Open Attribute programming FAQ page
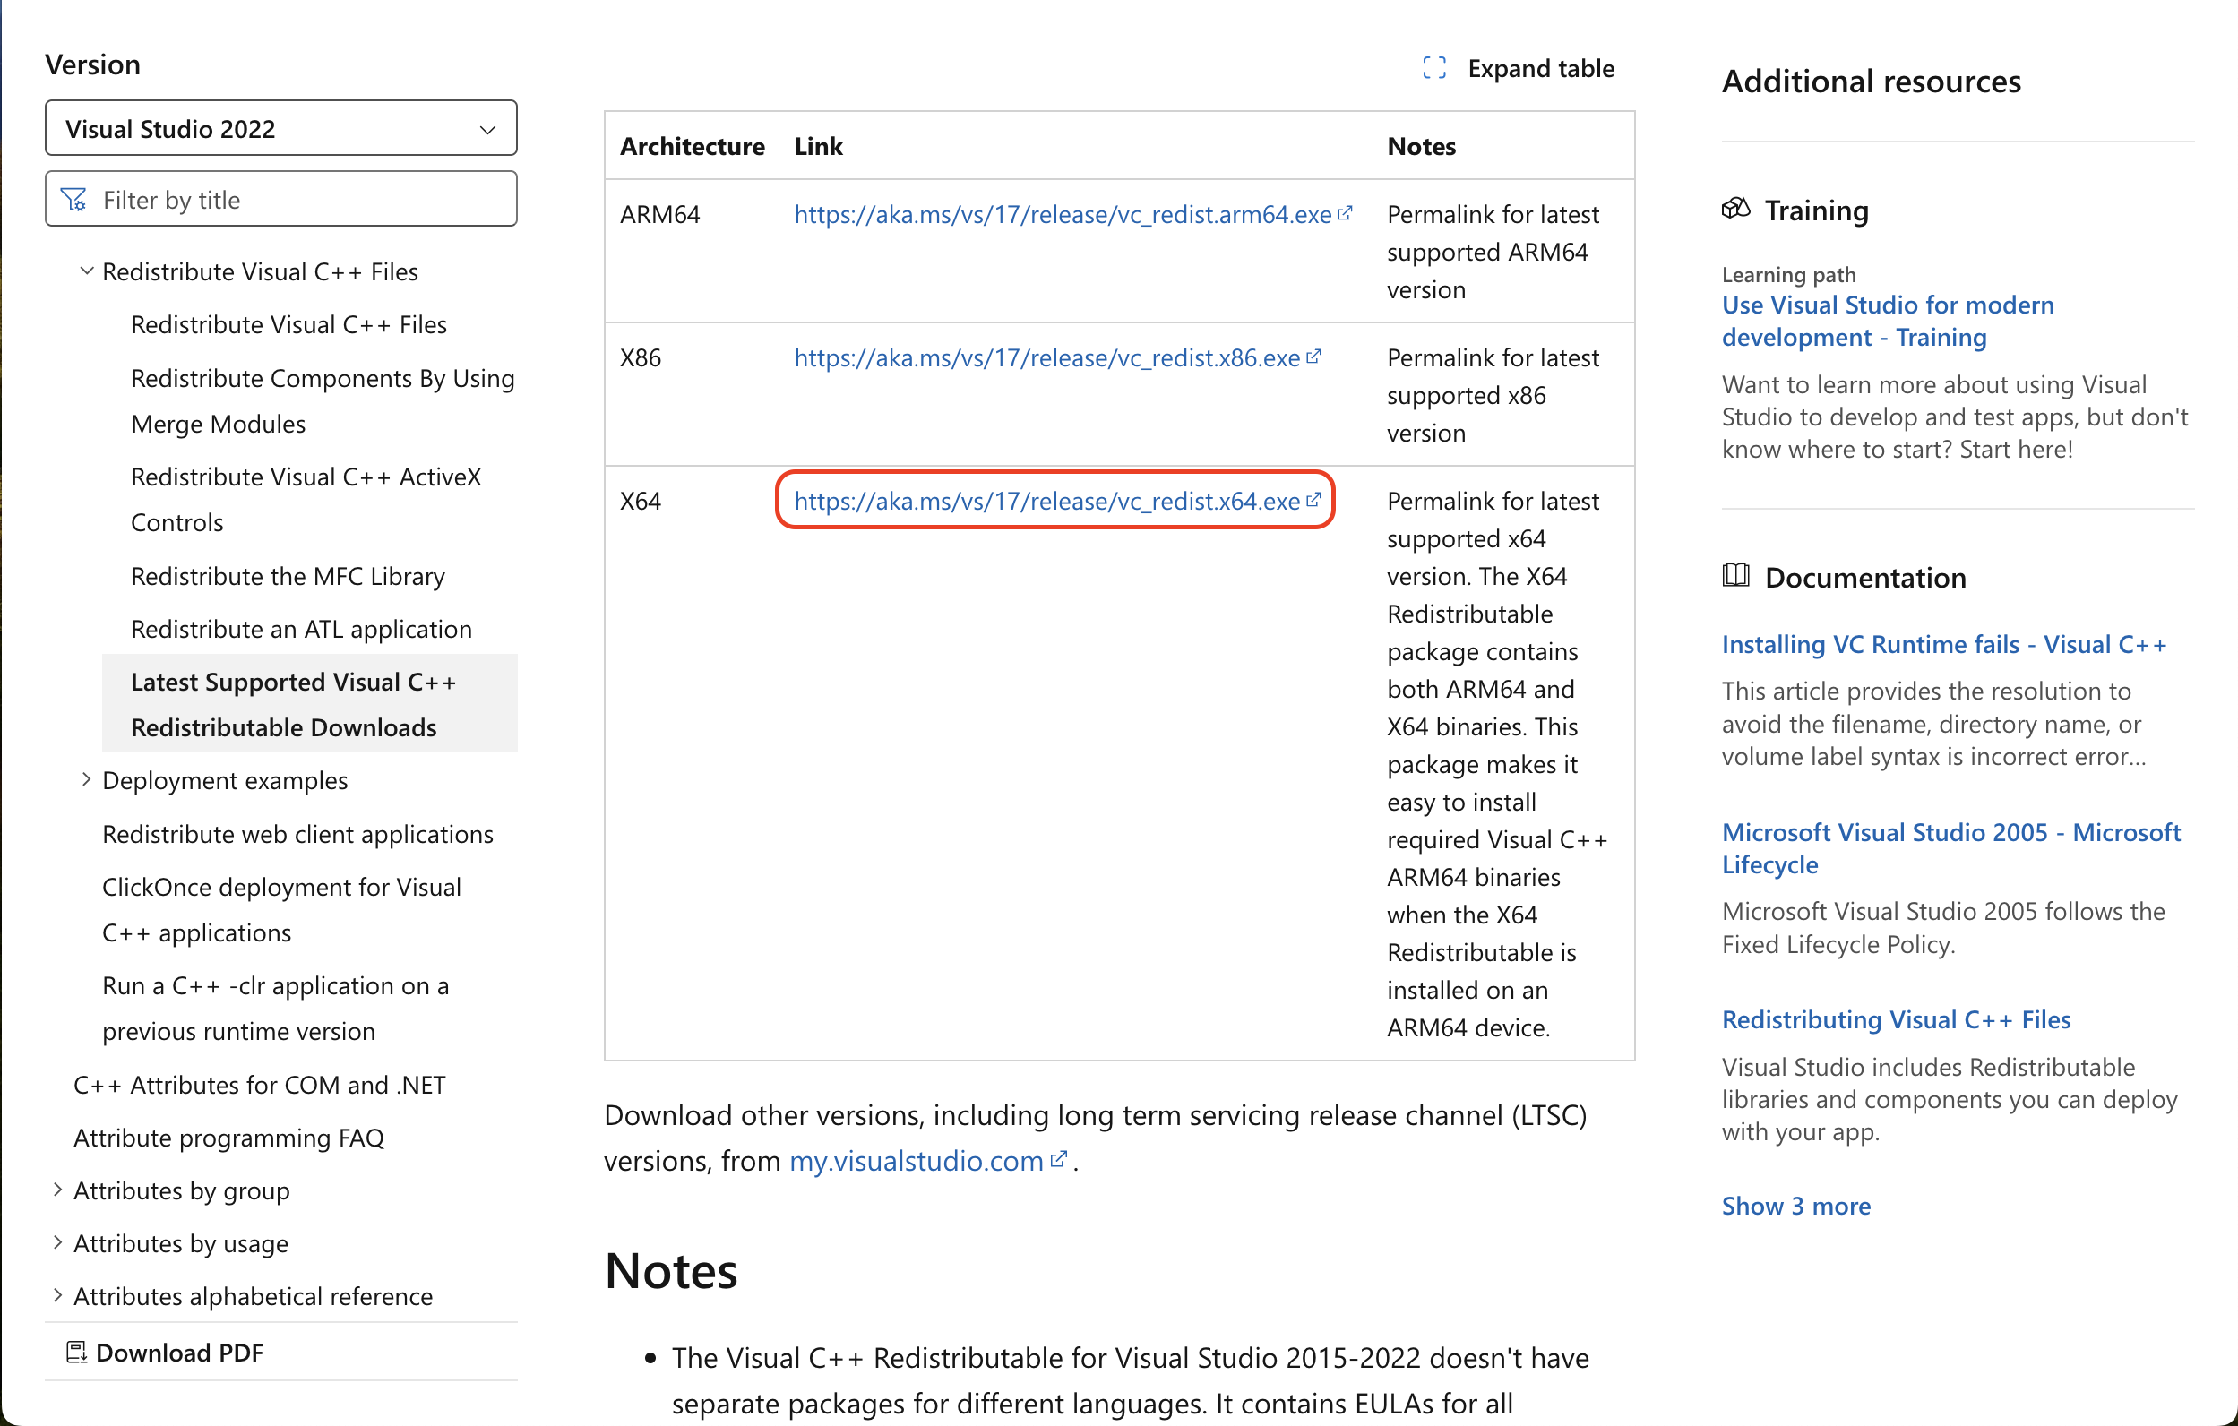 pos(228,1137)
